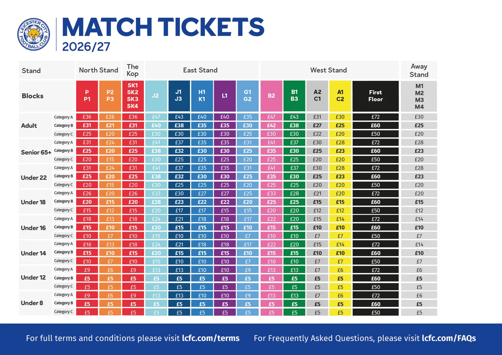The image size is (502, 355).
Task: Select the East Stand header cell
Action: pos(200,70)
